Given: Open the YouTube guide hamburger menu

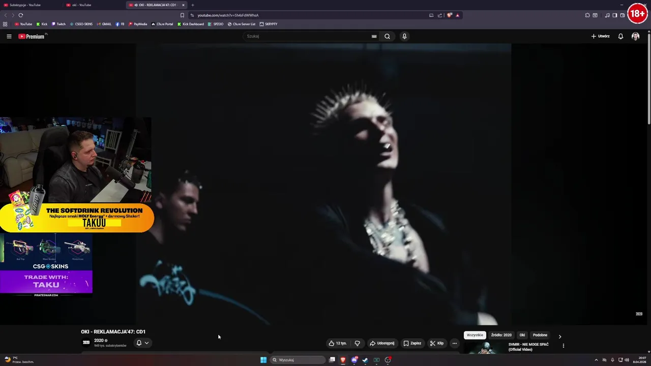Looking at the screenshot, I should click(9, 36).
